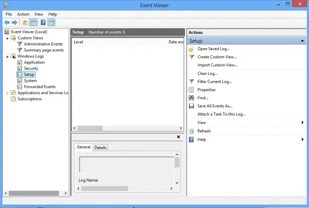The height and width of the screenshot is (208, 309).
Task: Click the Find binoculars icon
Action: coord(191,98)
